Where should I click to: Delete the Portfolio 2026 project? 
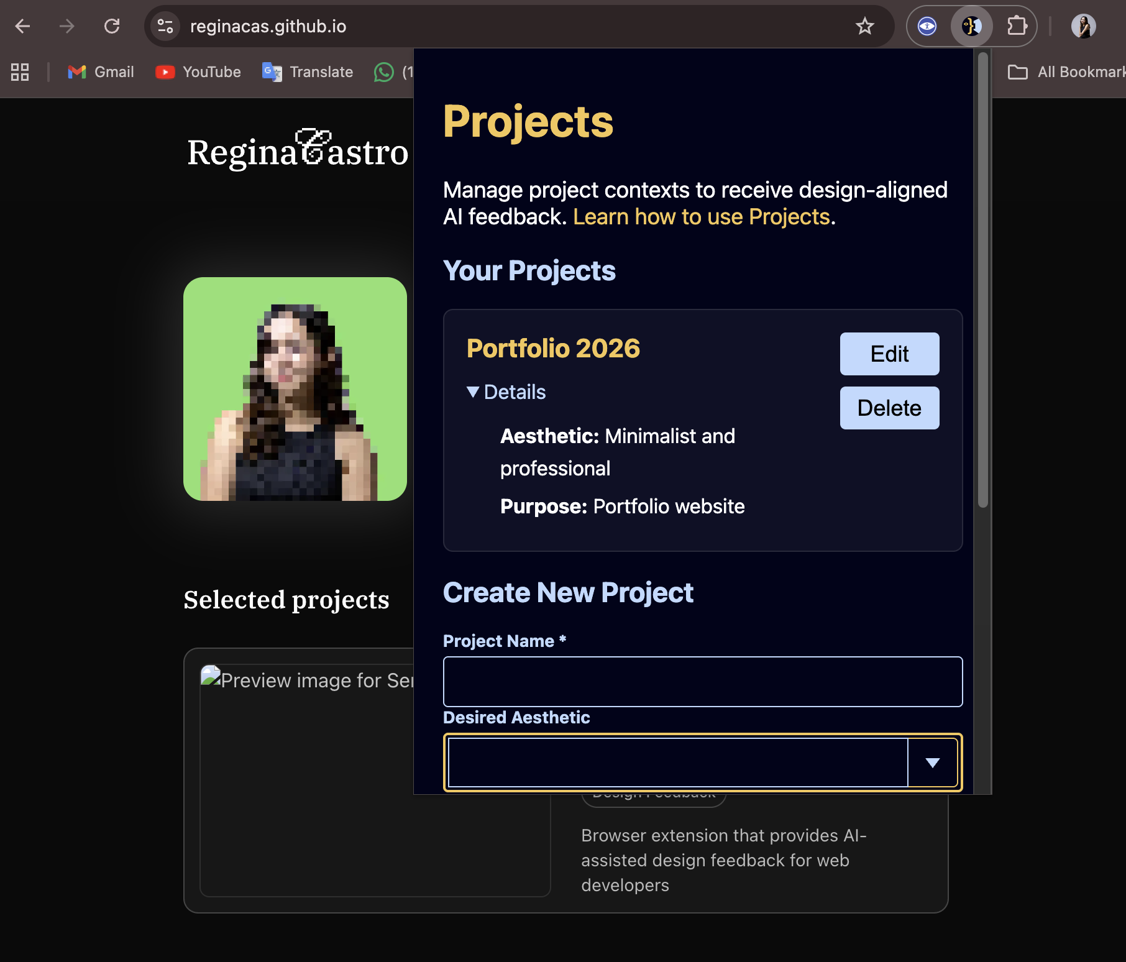pyautogui.click(x=889, y=408)
